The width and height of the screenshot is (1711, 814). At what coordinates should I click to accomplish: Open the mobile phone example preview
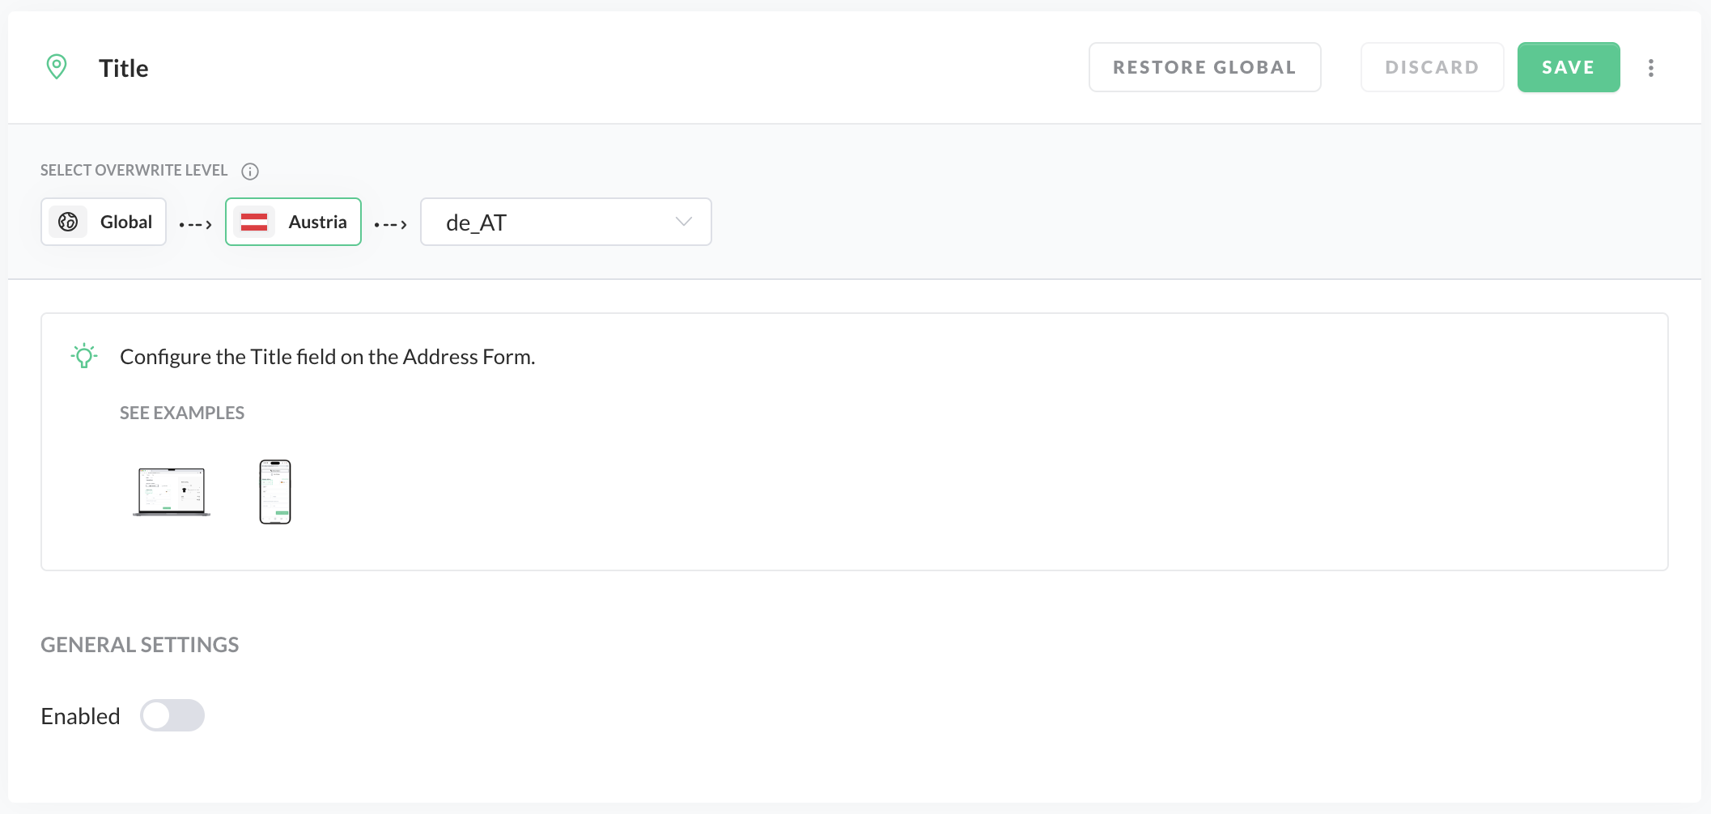pos(275,491)
